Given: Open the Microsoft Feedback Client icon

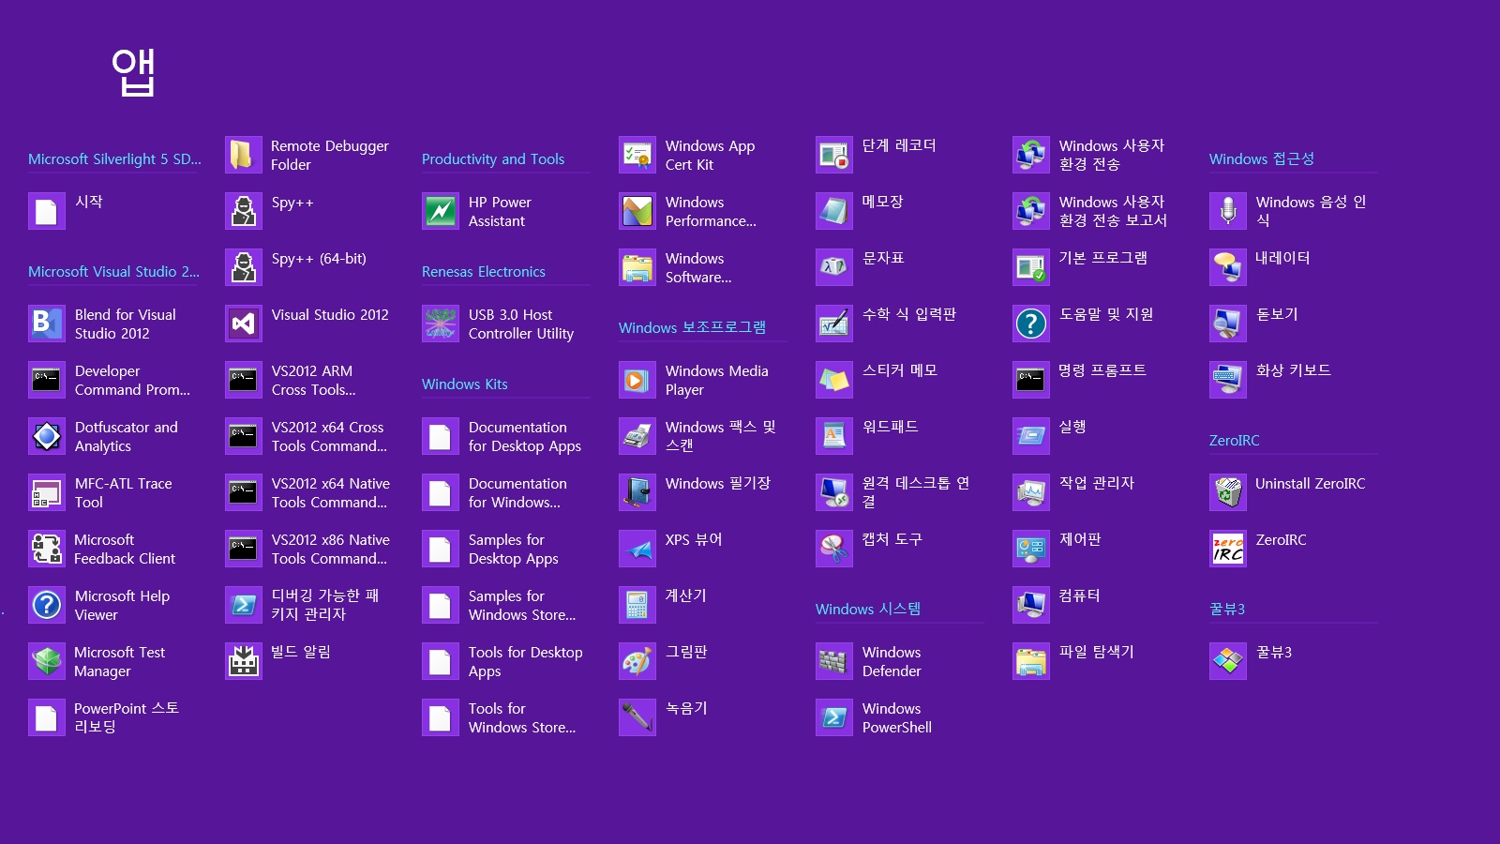Looking at the screenshot, I should click(x=47, y=549).
